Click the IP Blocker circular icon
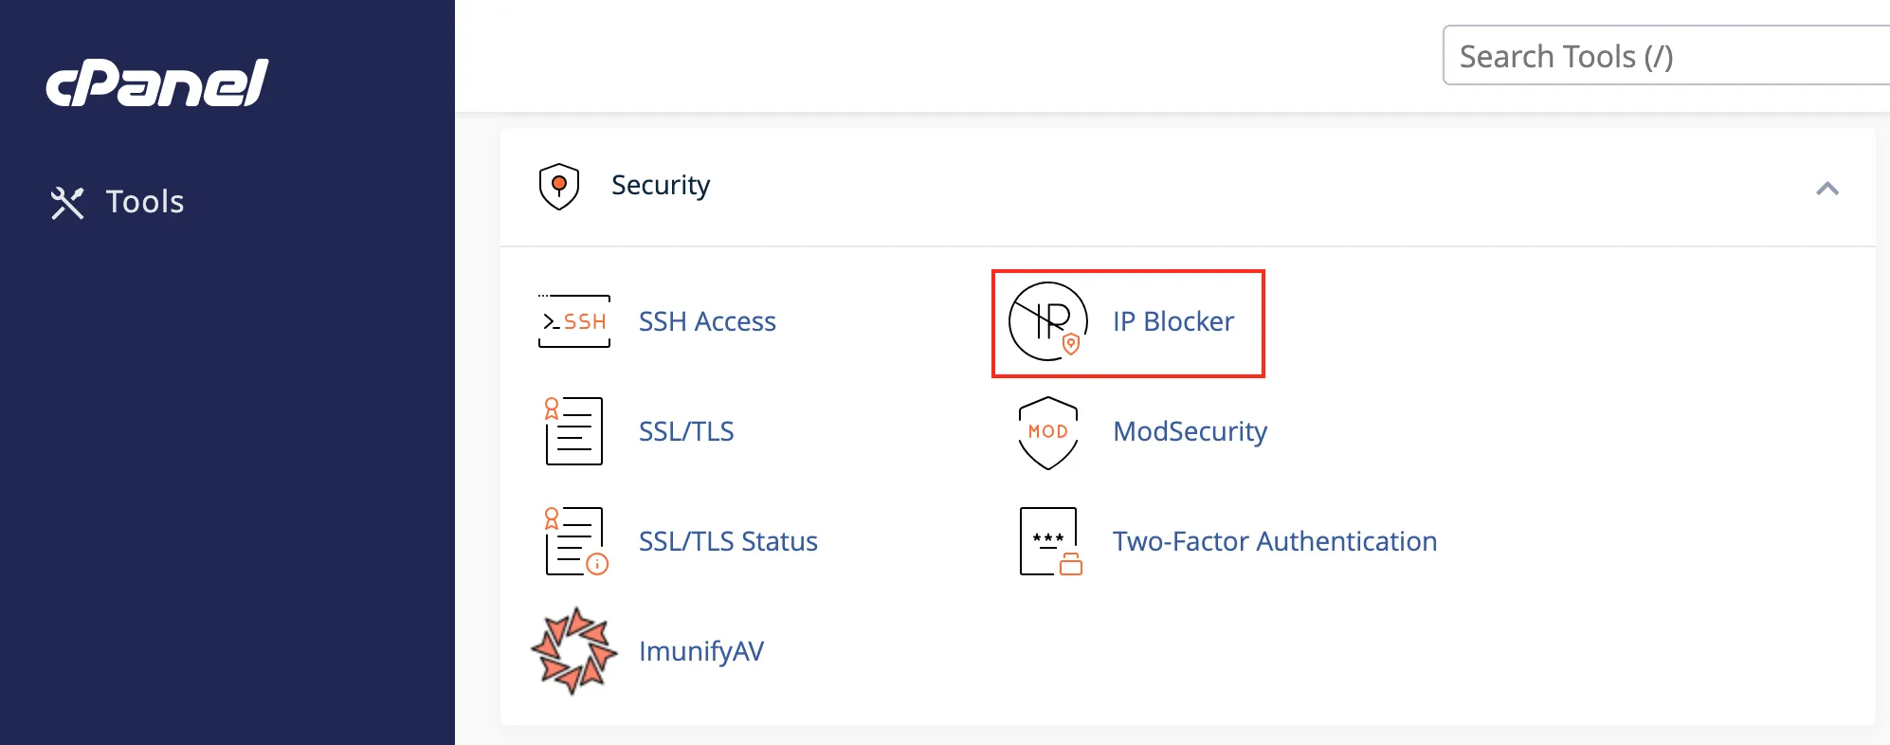Image resolution: width=1890 pixels, height=745 pixels. (x=1047, y=321)
